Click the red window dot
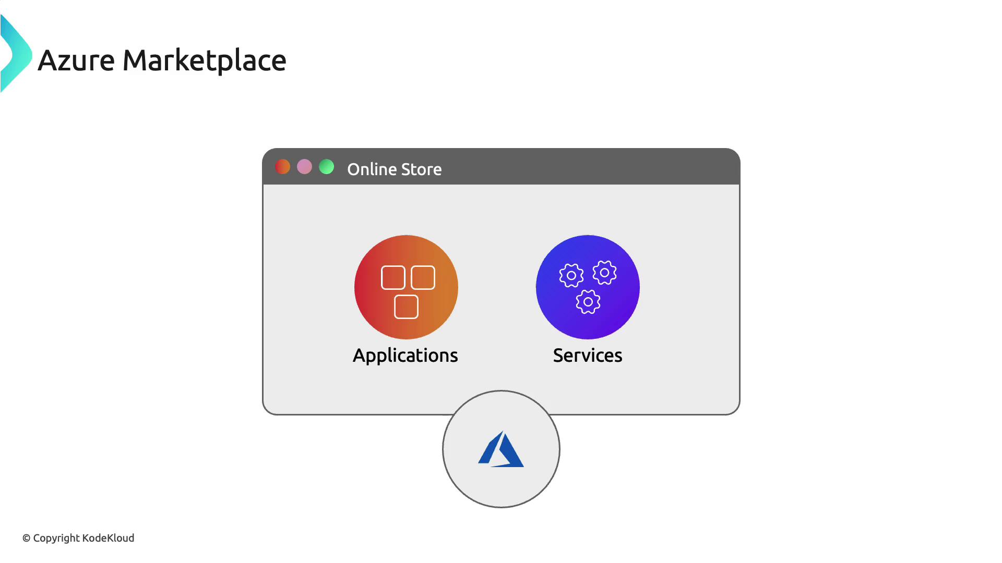Screen dimensions: 1002x563 [x=282, y=167]
